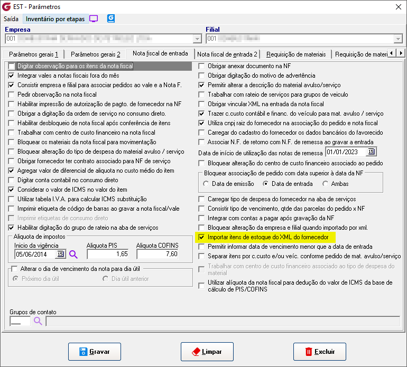
Task: Click the Aliquota PIS input field
Action: [108, 254]
